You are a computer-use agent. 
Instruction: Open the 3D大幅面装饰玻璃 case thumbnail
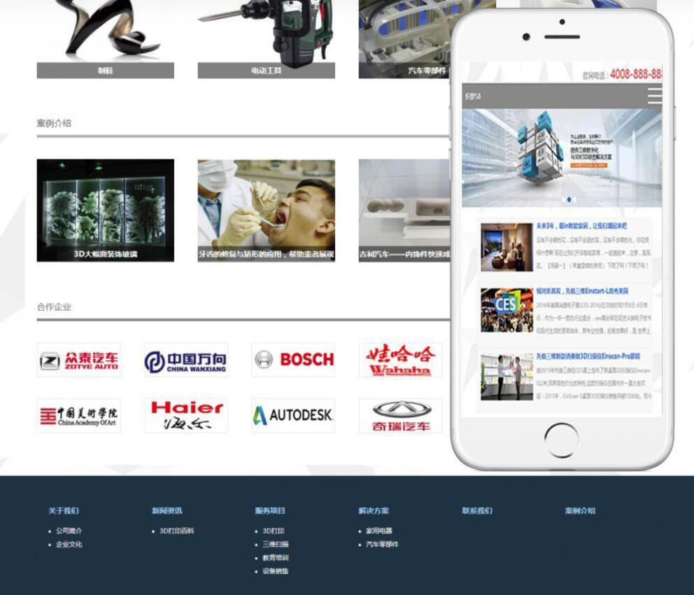[x=105, y=211]
